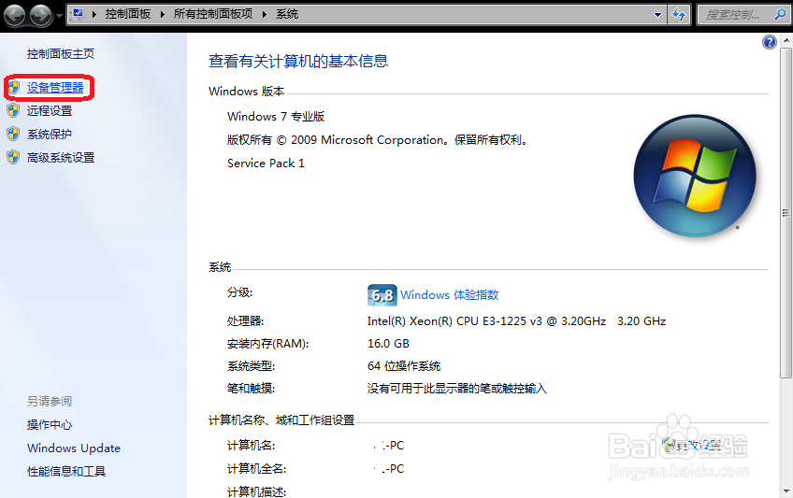Click the vertical scrollbar thumb

(786, 213)
